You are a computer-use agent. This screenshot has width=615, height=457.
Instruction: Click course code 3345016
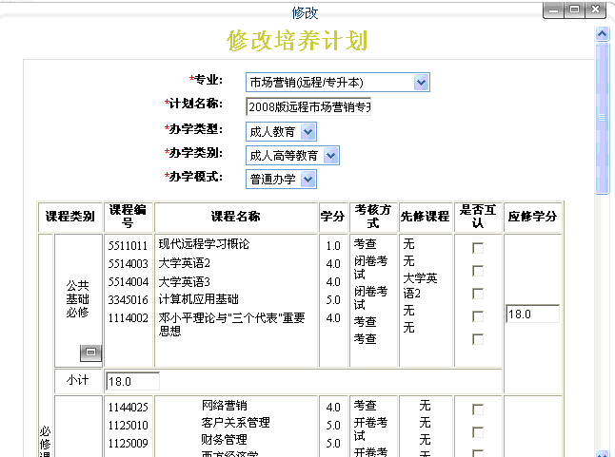tap(128, 299)
